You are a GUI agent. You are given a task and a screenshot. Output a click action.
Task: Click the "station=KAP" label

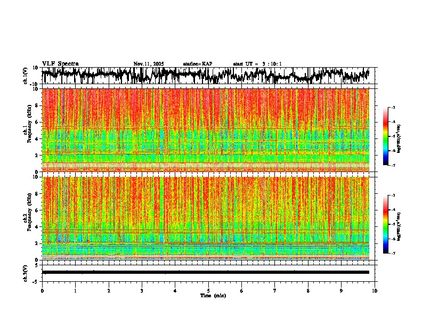coord(198,64)
